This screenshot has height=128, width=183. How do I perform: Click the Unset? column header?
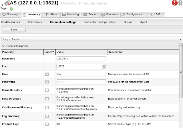point(49,52)
